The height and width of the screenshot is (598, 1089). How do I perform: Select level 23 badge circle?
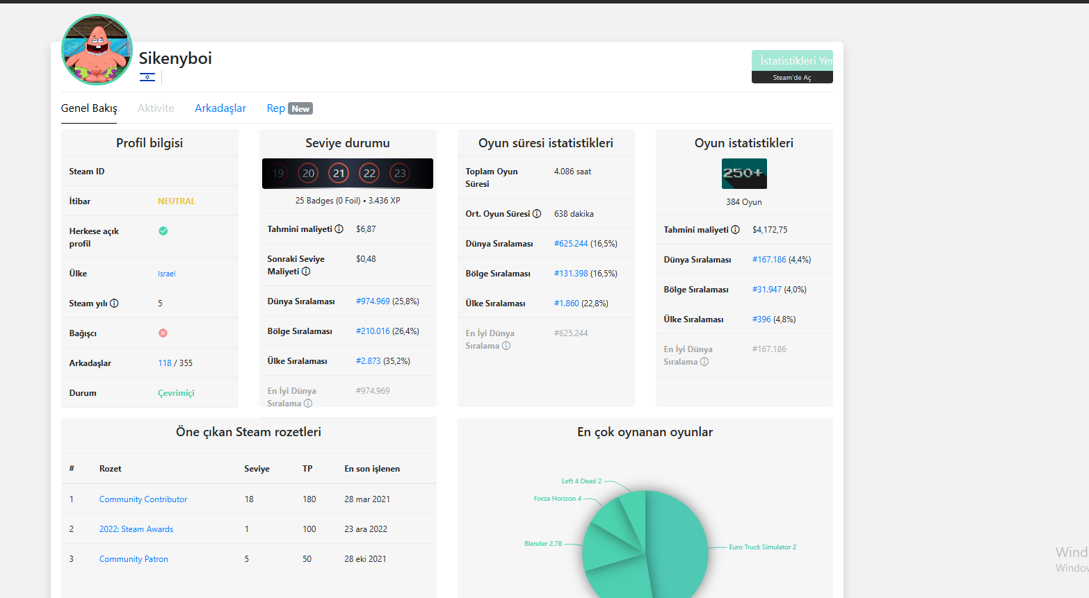pyautogui.click(x=400, y=174)
